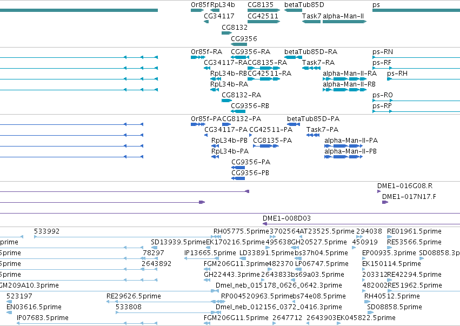460x326 pixels.
Task: Click the CG8132-RA transcript
Action: point(227,101)
